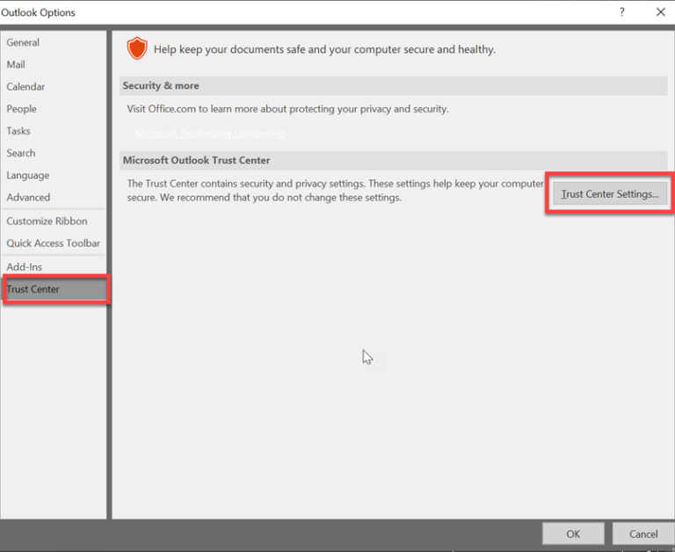675x552 pixels.
Task: Open Advanced options
Action: coord(54,197)
